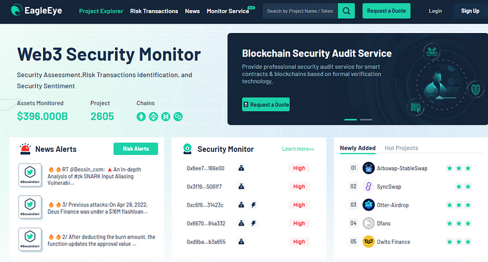Image resolution: width=488 pixels, height=262 pixels.
Task: Click address 0xc6f6...31423c
Action: [205, 205]
